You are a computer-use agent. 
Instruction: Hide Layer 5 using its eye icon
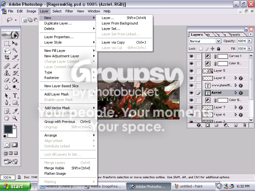click(192, 71)
